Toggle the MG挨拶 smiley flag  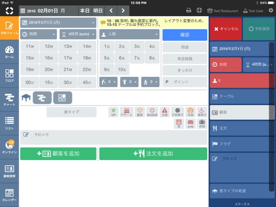click(152, 112)
